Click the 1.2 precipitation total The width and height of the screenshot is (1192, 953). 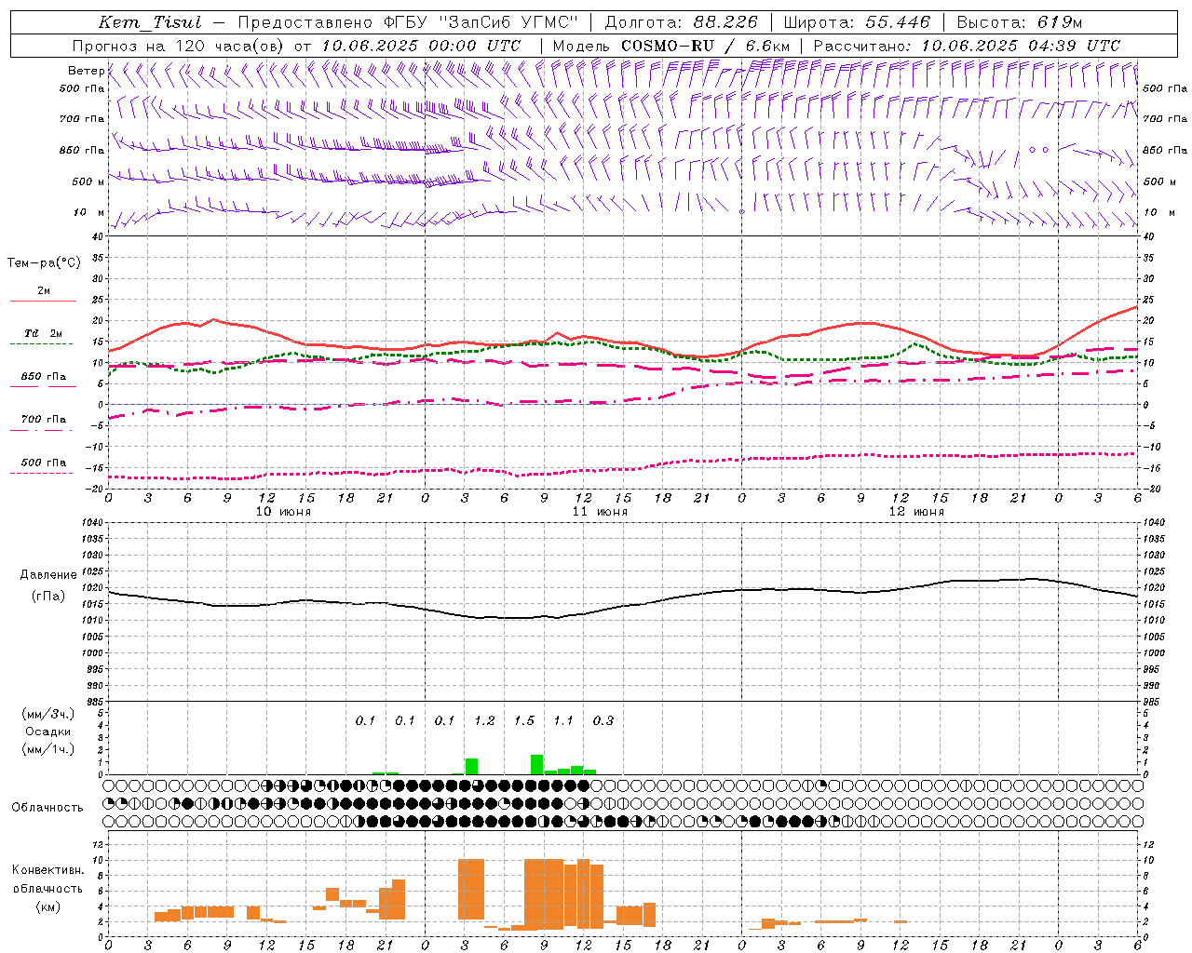(484, 720)
